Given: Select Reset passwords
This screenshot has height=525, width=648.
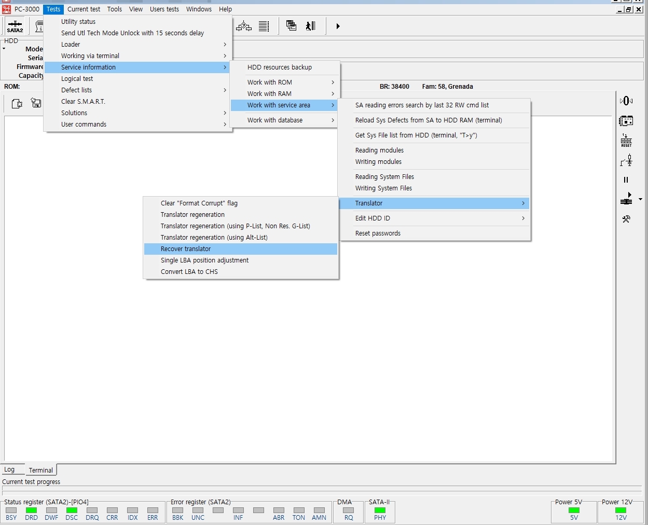Looking at the screenshot, I should [x=434, y=233].
